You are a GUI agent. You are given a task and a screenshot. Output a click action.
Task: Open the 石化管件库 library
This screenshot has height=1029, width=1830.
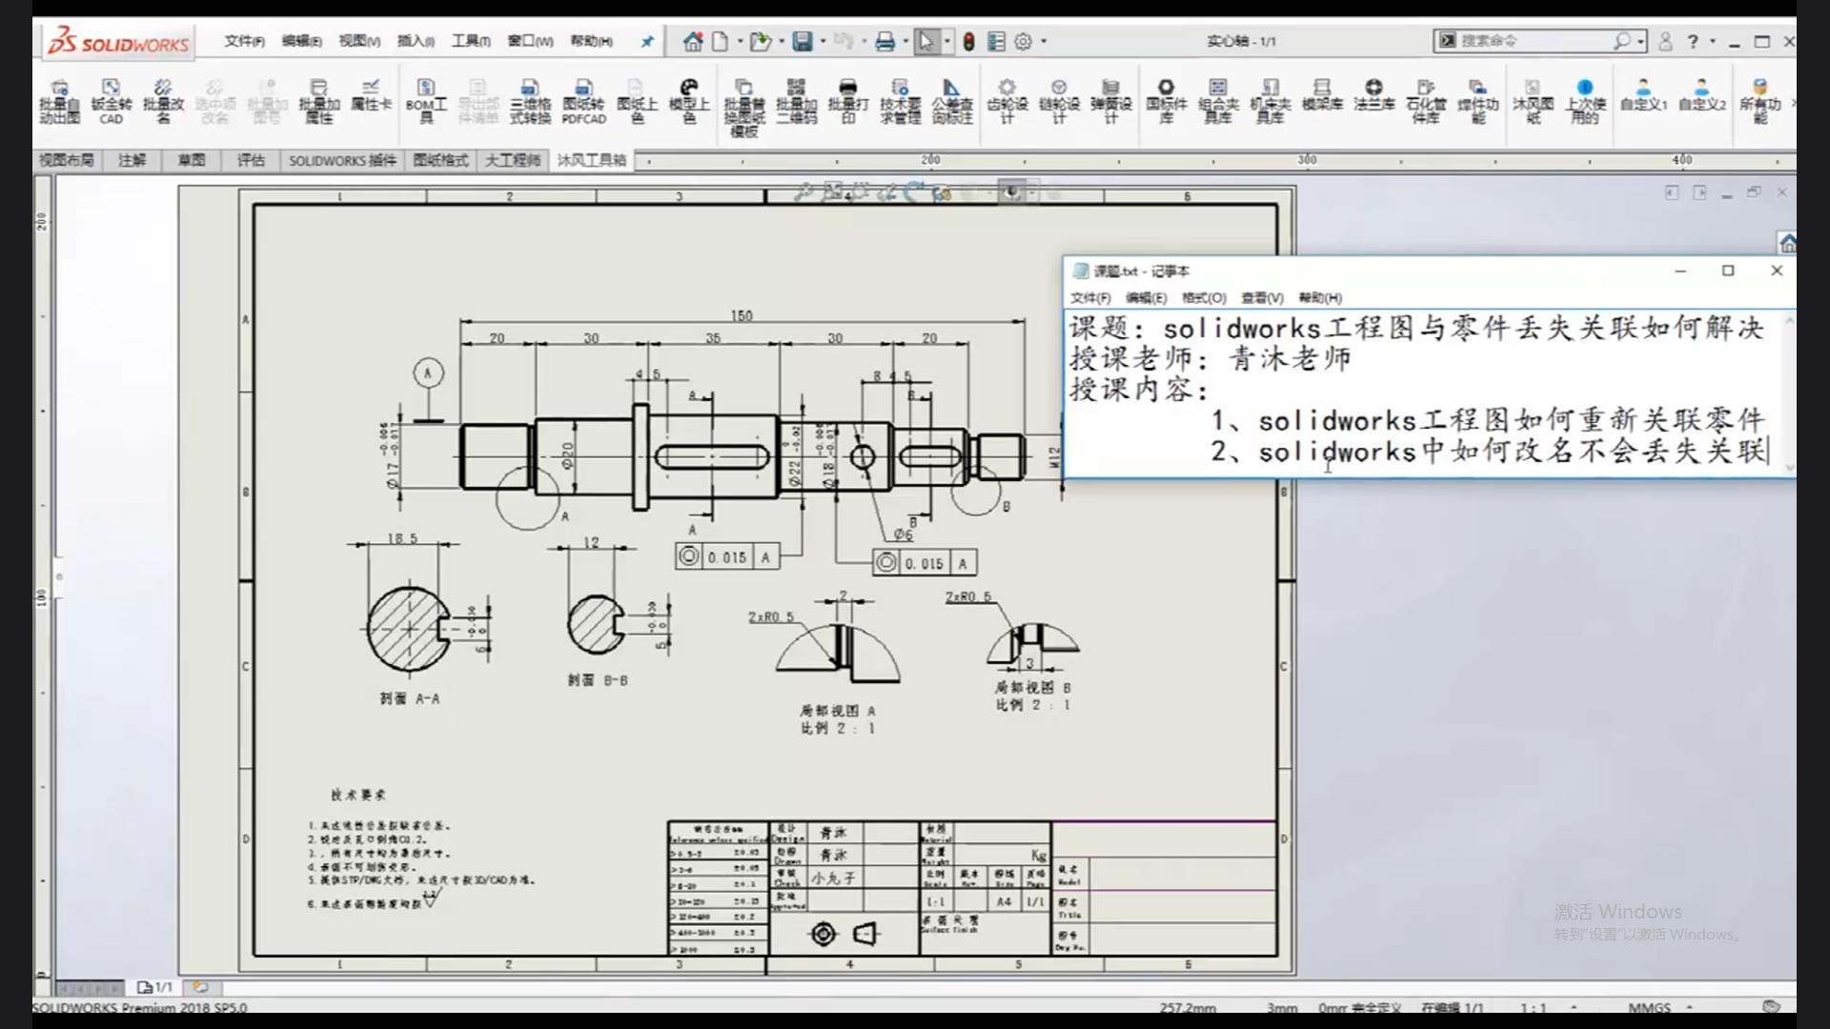tap(1426, 102)
